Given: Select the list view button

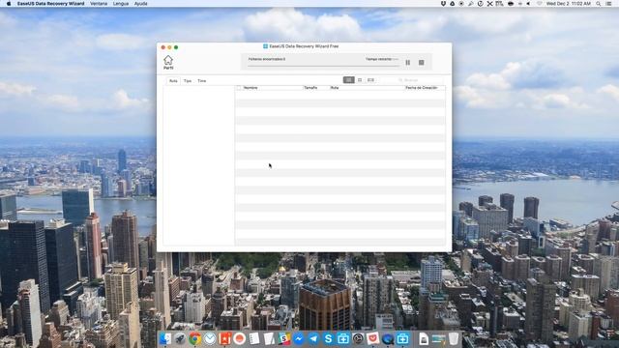Looking at the screenshot, I should (x=348, y=80).
